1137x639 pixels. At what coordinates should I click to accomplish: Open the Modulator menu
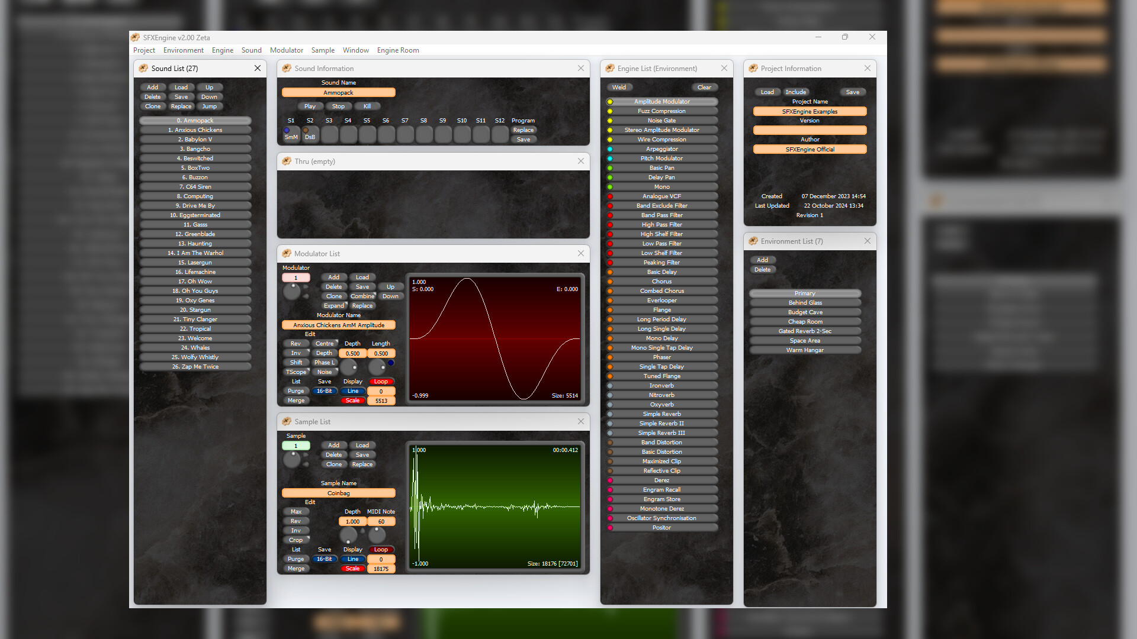(287, 50)
